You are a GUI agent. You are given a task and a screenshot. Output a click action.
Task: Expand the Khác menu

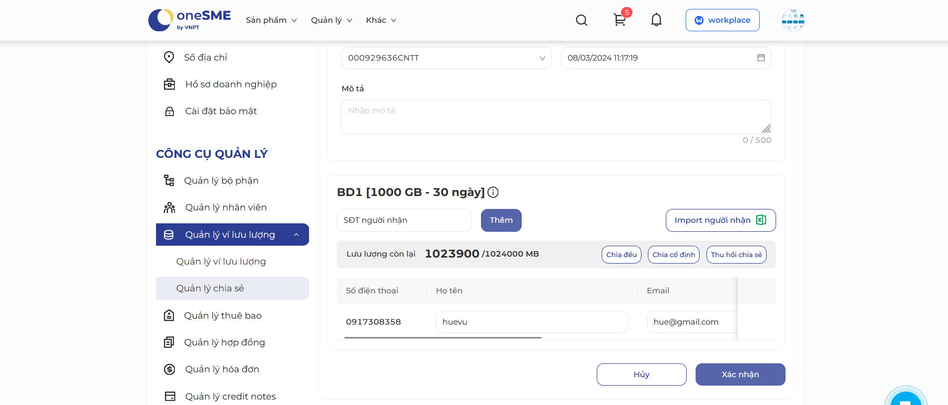pyautogui.click(x=381, y=20)
